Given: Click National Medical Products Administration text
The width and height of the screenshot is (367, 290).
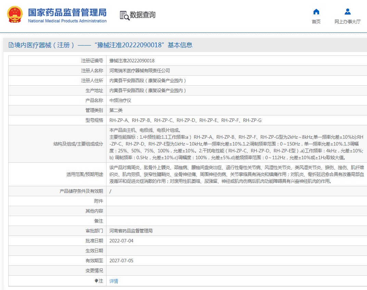Looking at the screenshot, I should click(67, 21).
